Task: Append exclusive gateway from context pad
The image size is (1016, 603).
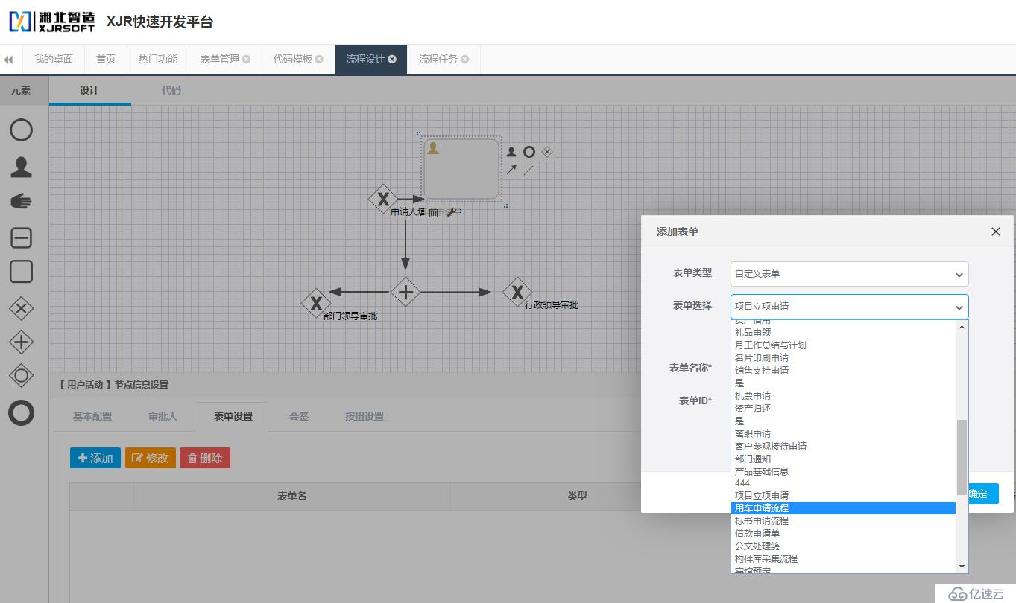Action: 547,152
